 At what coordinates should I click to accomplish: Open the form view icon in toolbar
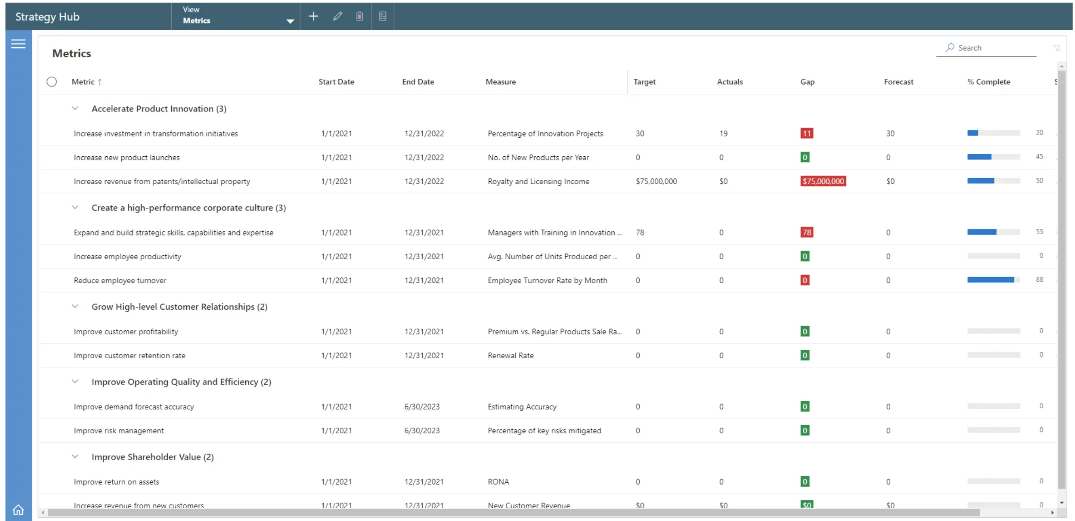click(x=382, y=16)
